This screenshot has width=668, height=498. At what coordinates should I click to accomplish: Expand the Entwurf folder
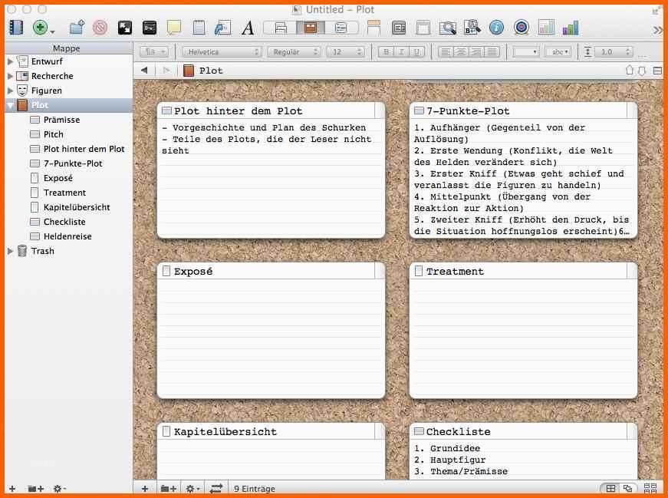click(10, 62)
